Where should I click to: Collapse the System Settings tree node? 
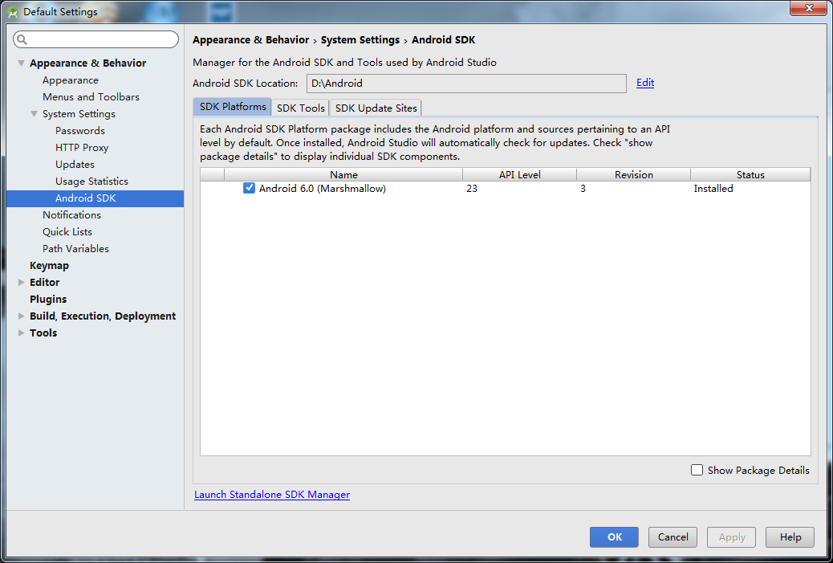click(x=34, y=114)
